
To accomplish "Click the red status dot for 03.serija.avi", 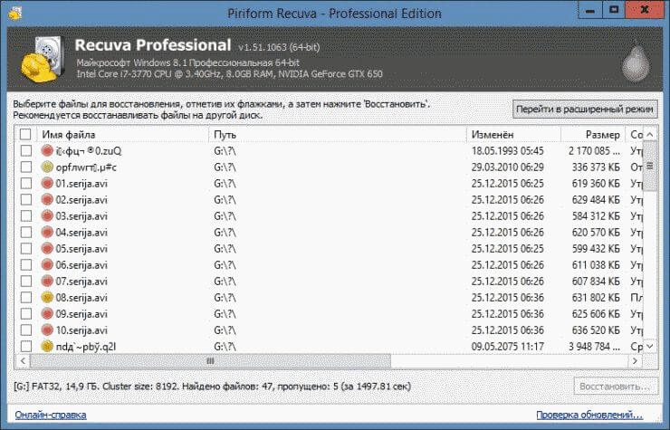I will point(47,215).
